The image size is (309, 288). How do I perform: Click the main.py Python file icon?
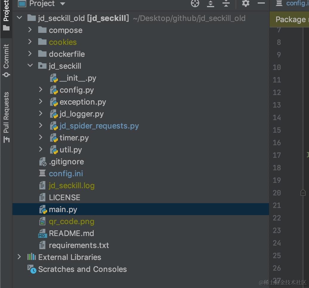(43, 209)
